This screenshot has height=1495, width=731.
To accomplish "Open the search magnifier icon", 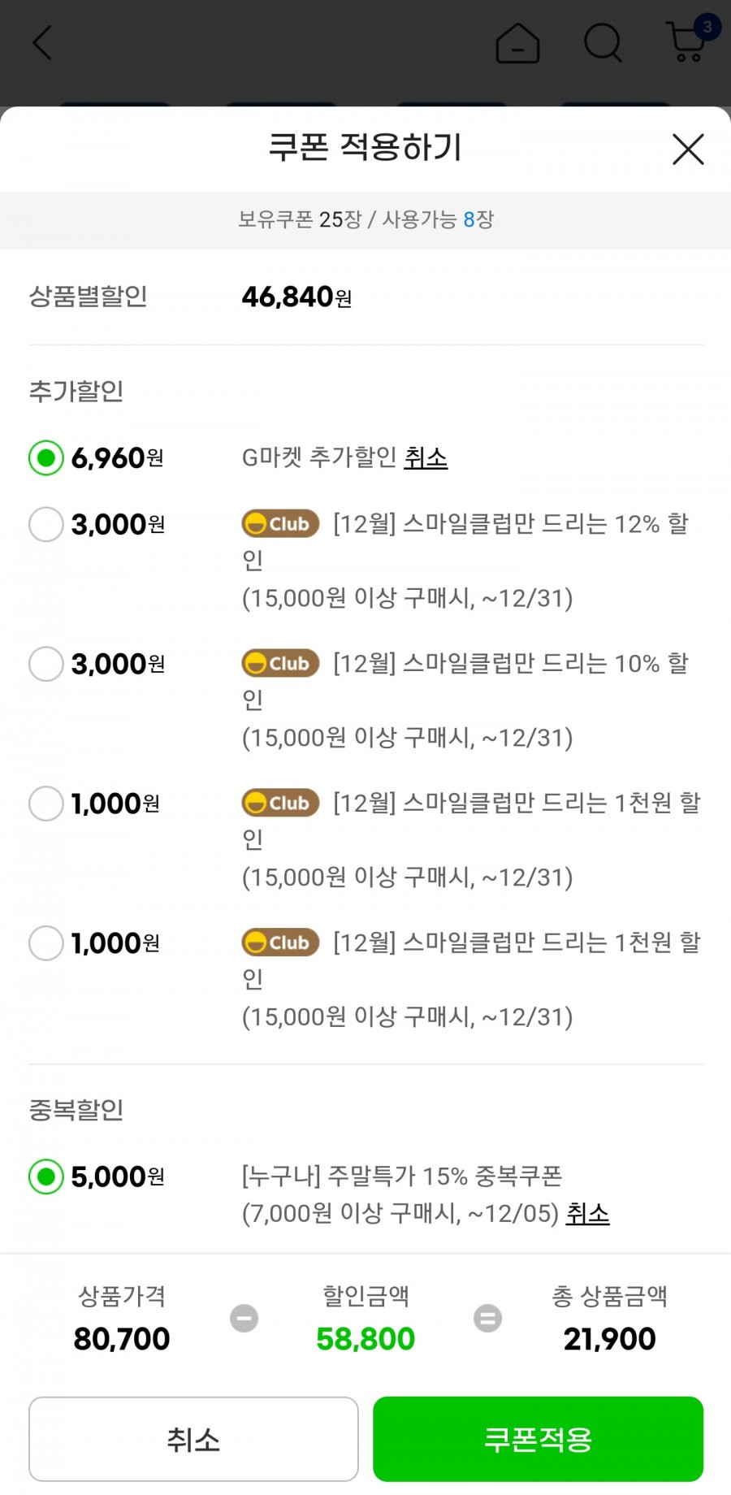I will pos(603,42).
